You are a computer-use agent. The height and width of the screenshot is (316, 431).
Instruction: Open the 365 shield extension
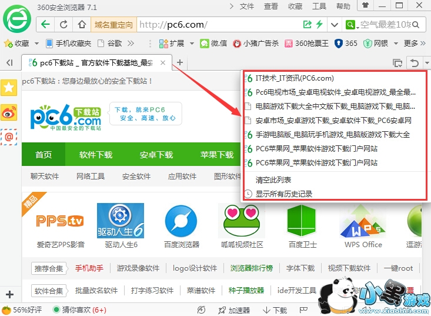pos(346,44)
